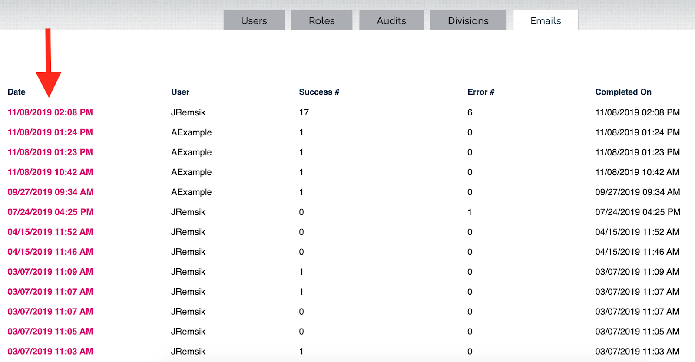Click the Success # column header
The height and width of the screenshot is (362, 695).
[x=319, y=92]
